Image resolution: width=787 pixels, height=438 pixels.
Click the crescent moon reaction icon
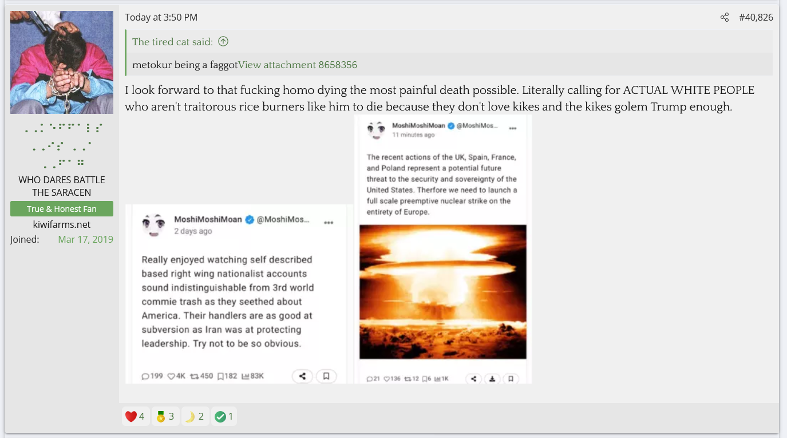[x=191, y=416]
